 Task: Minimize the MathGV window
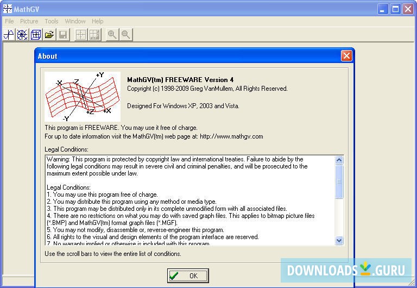click(x=382, y=9)
